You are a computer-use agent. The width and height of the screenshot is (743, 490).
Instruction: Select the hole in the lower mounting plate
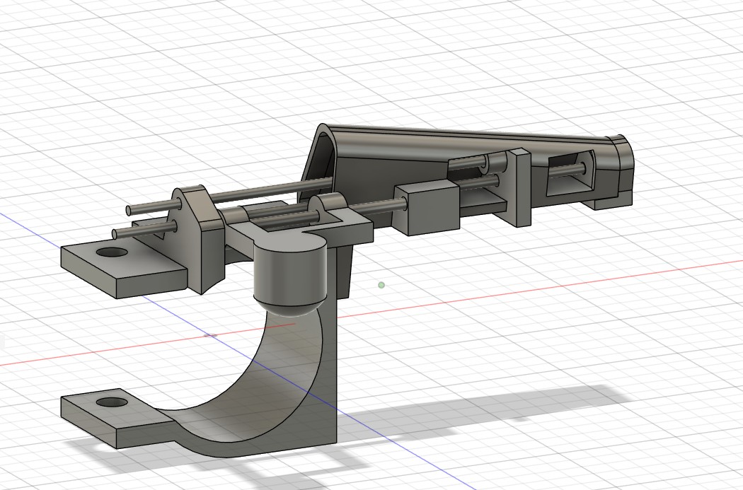[112, 403]
